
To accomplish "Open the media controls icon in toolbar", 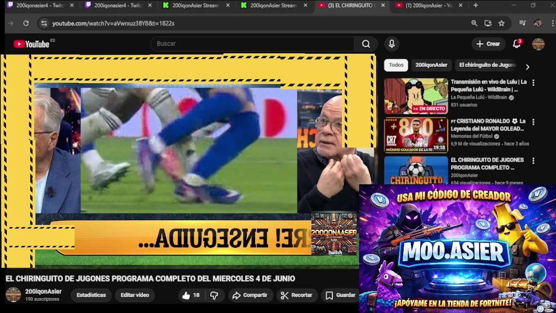I will click(523, 23).
